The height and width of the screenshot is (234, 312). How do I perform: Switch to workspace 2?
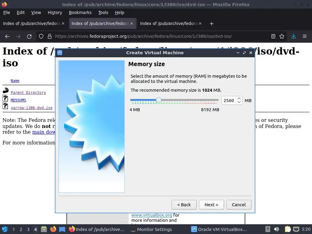click(21, 229)
